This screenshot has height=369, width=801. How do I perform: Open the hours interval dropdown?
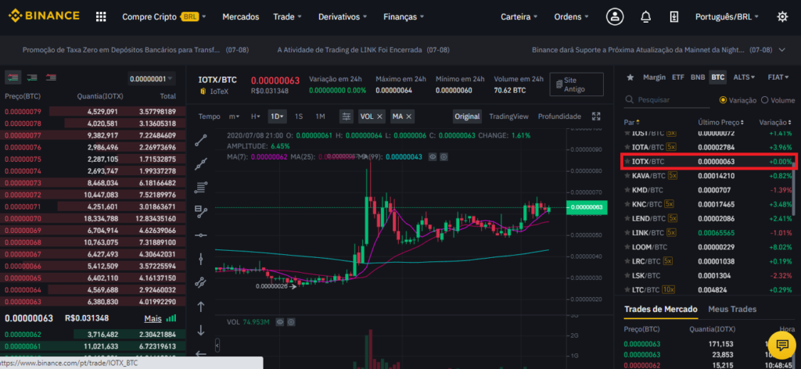click(256, 116)
